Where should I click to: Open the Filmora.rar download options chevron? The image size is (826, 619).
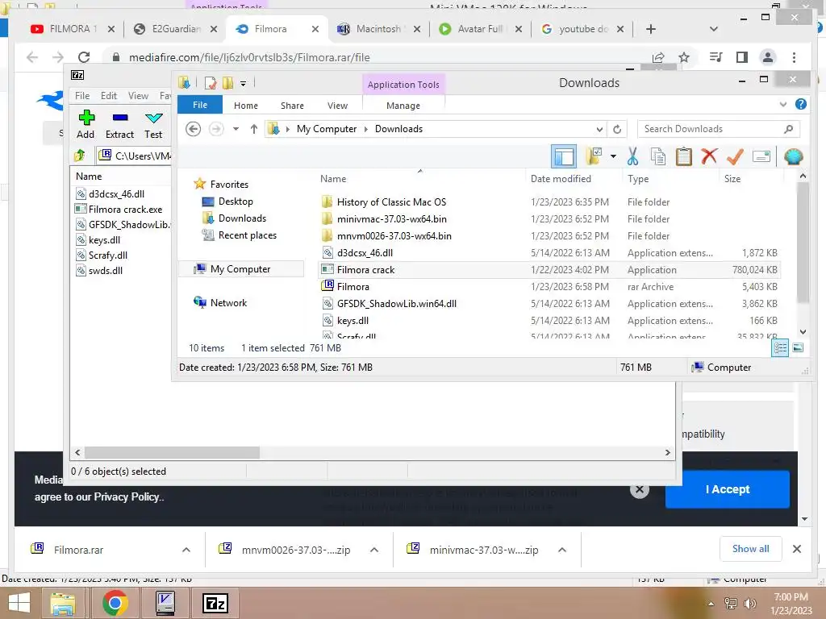(186, 550)
